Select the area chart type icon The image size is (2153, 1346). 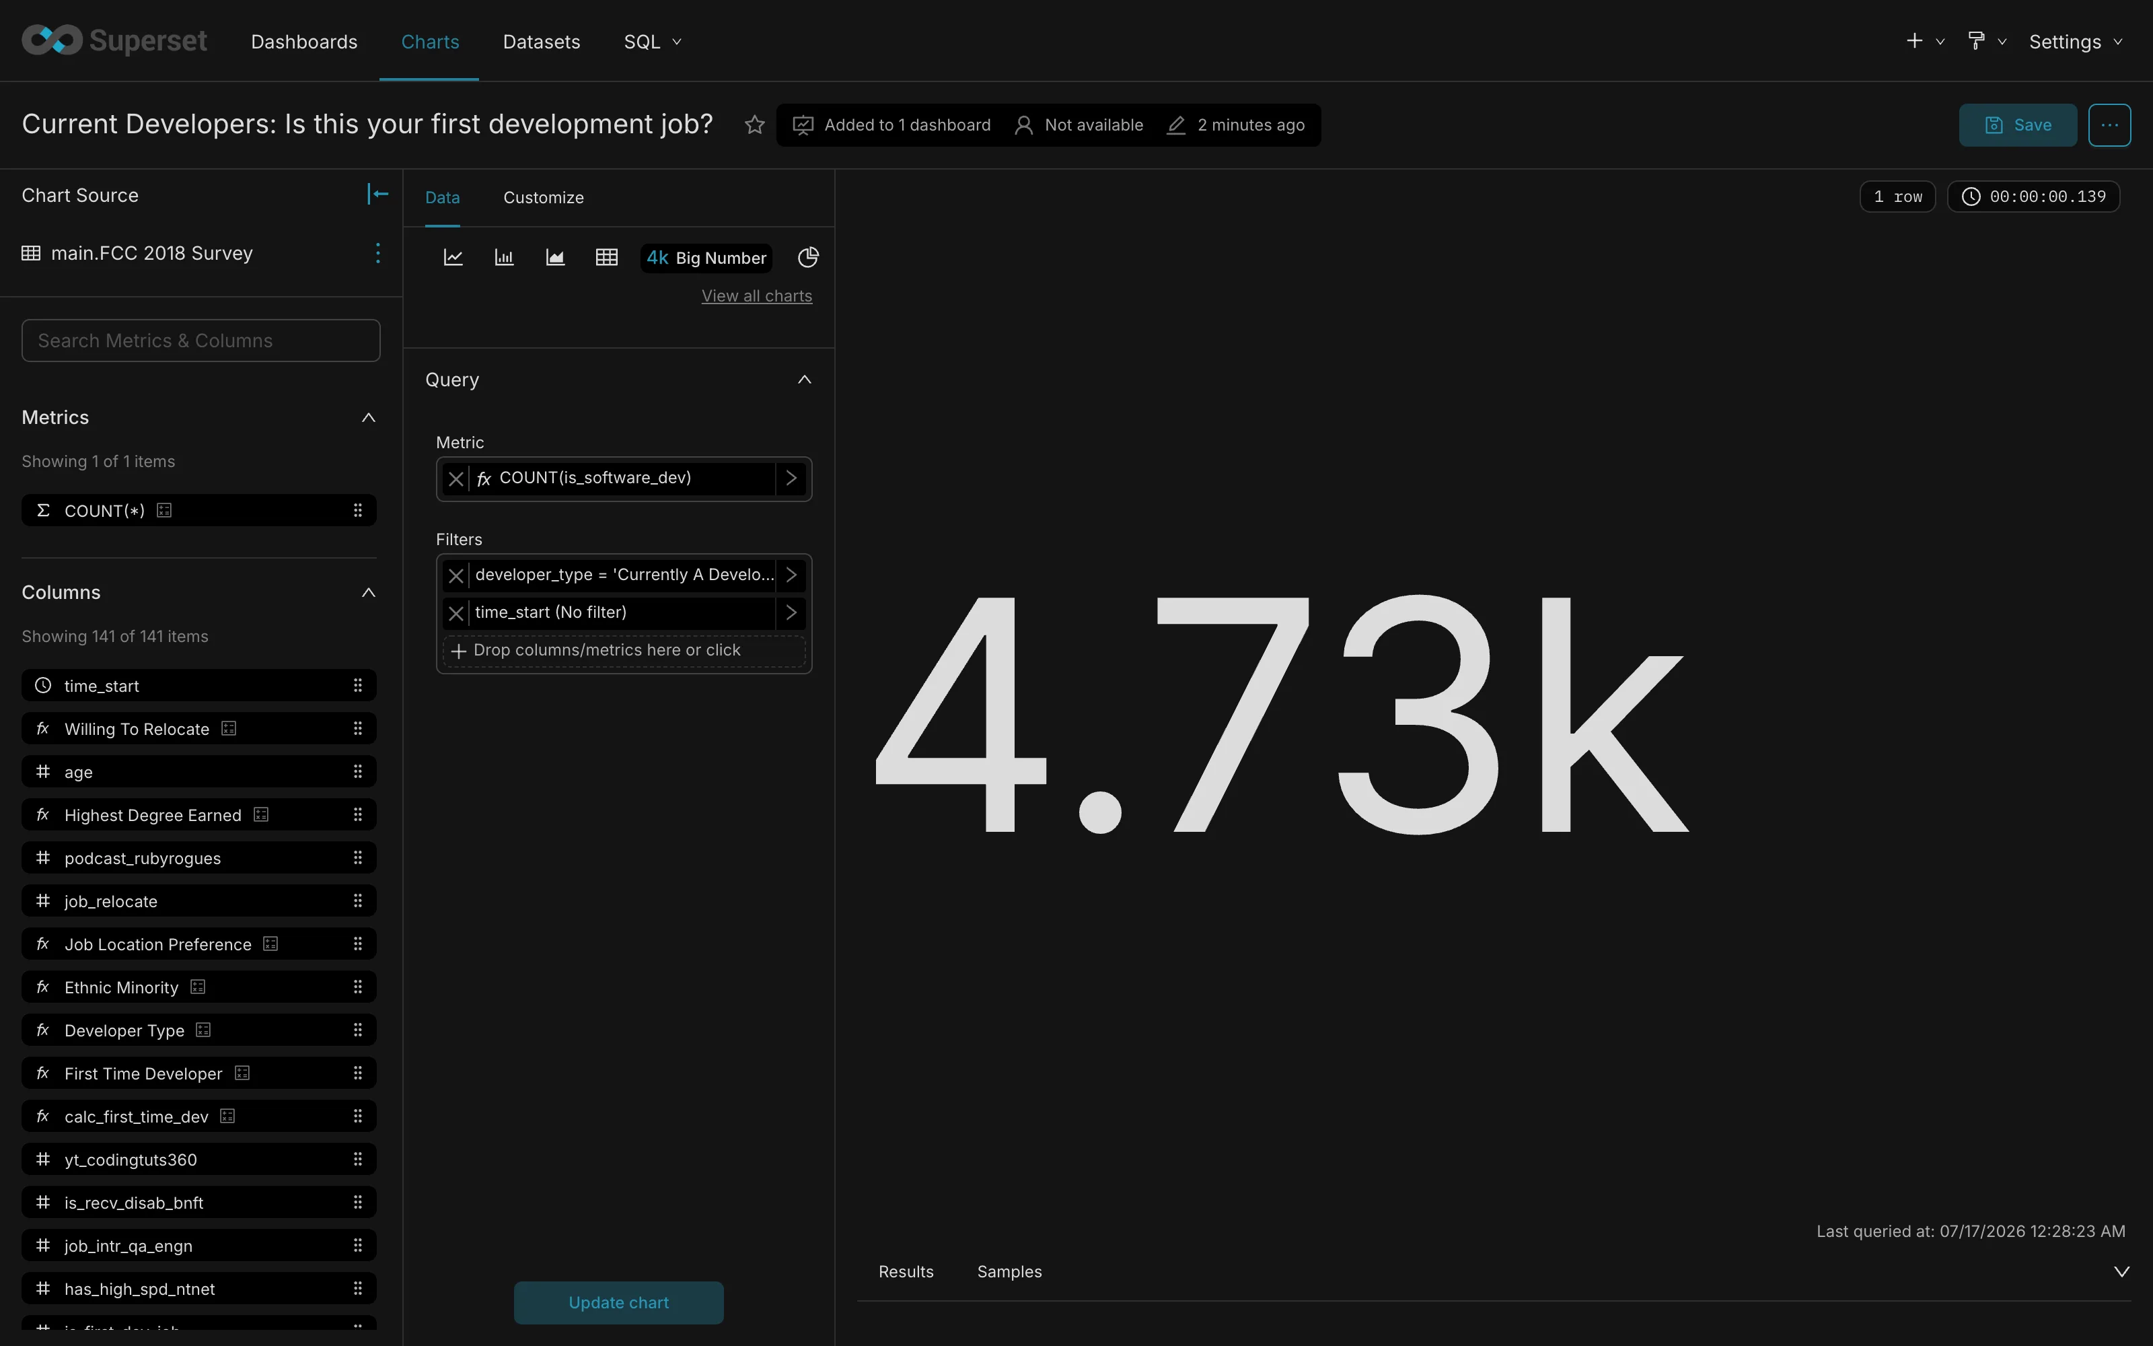pyautogui.click(x=555, y=257)
